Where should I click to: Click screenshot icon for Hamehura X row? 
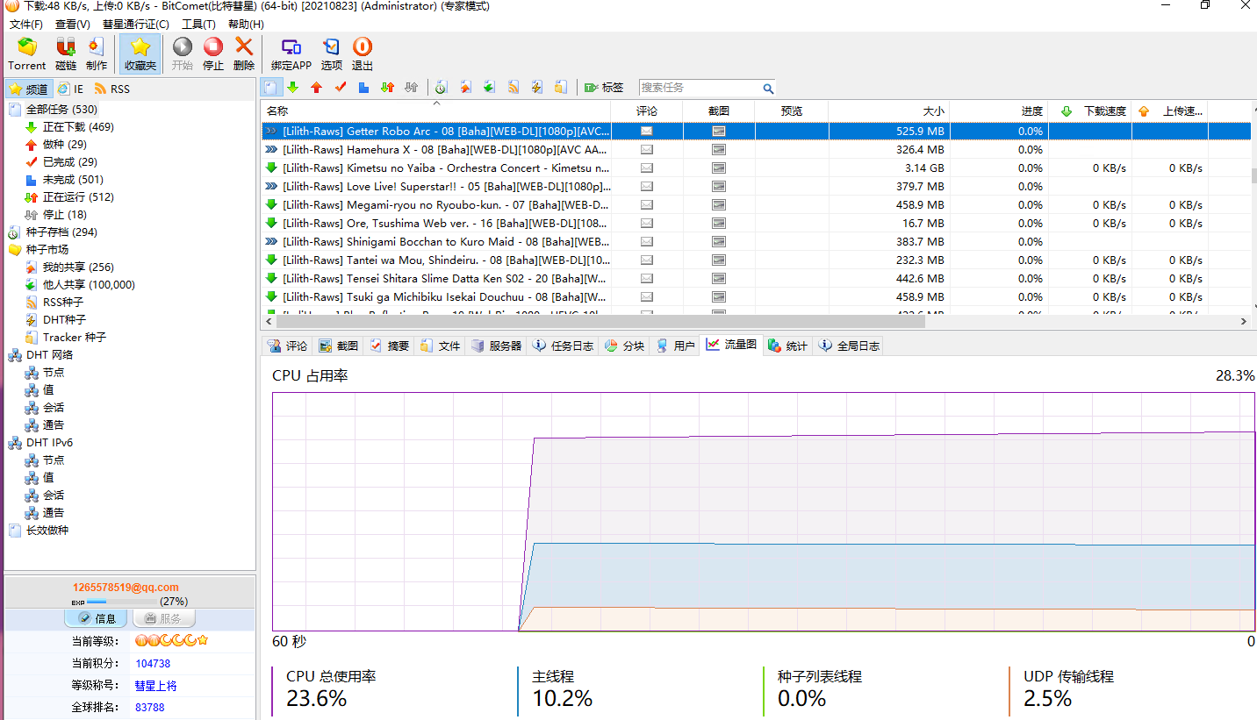719,150
